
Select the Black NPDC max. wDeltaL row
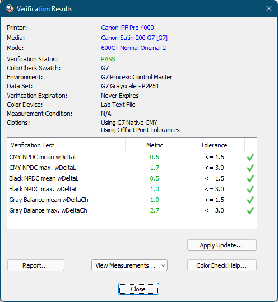pyautogui.click(x=132, y=189)
